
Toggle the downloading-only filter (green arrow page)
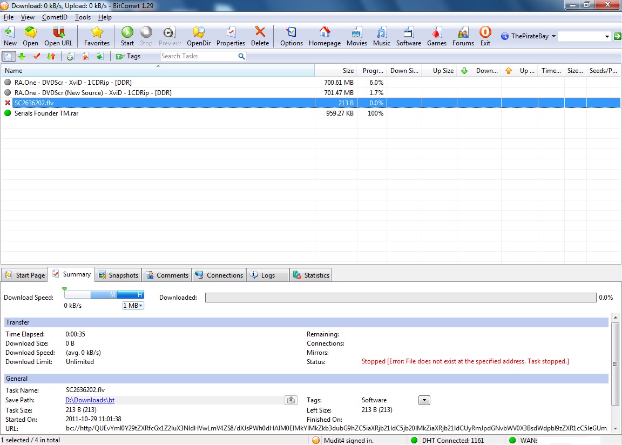click(x=99, y=56)
